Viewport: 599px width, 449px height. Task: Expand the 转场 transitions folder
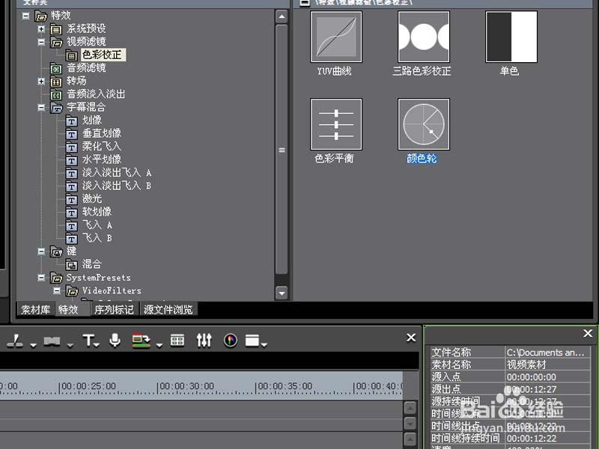[43, 81]
